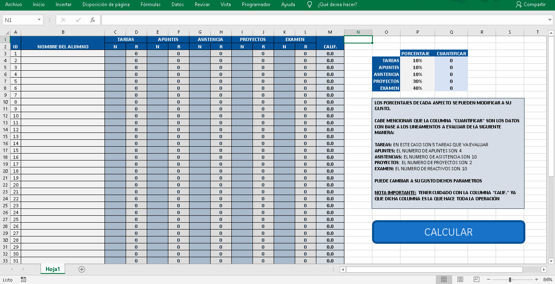Click the previous sheet navigation arrow

click(12, 269)
